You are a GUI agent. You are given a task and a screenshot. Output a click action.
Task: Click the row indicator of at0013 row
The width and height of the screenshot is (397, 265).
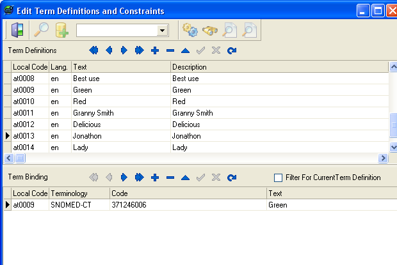[7, 136]
